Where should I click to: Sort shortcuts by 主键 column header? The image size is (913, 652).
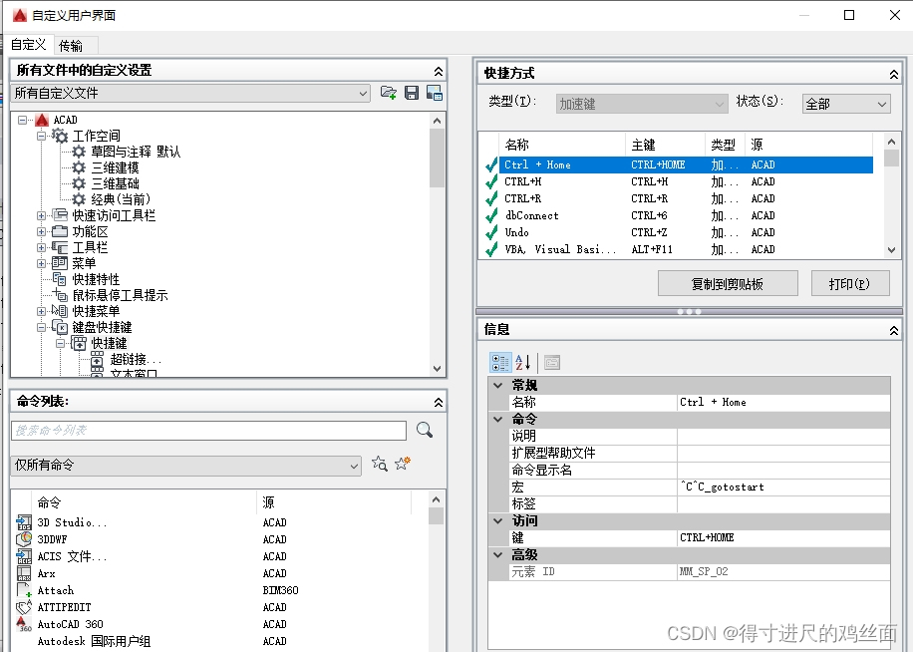point(666,145)
